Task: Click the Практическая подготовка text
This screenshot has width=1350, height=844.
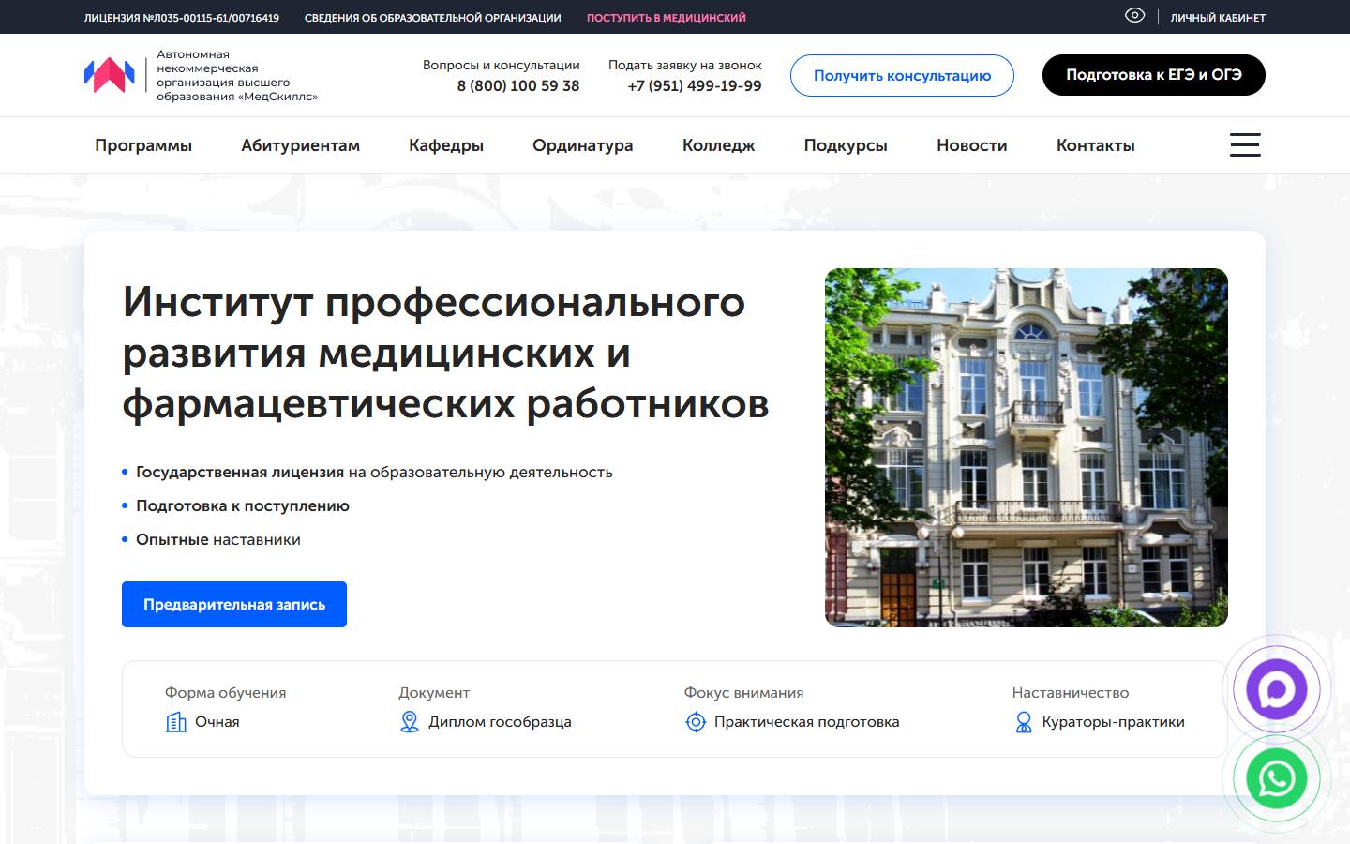Action: coord(807,722)
